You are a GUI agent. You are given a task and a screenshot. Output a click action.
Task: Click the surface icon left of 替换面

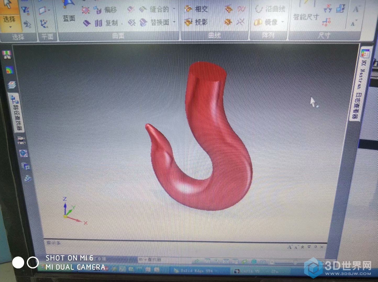click(143, 23)
